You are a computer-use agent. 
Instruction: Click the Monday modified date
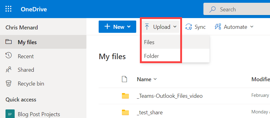click(261, 112)
